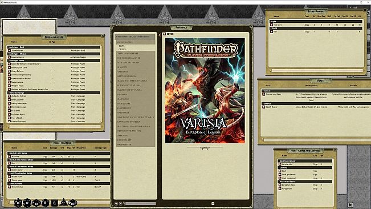This screenshot has width=371, height=209.
Task: Open the Thundercaller record link icon
Action: click(9, 50)
